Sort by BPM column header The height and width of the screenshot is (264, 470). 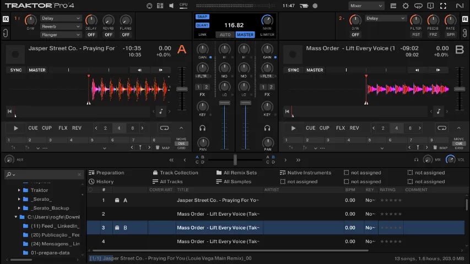click(350, 190)
